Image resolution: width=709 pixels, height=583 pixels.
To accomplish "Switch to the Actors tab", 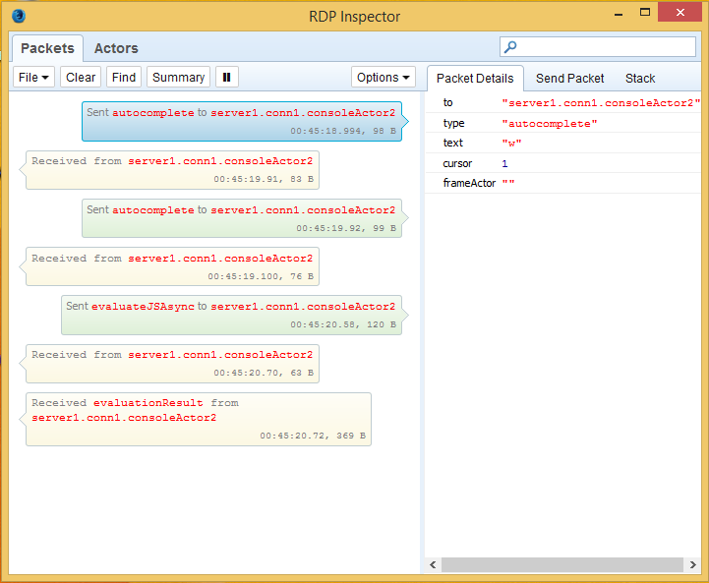I will (116, 48).
